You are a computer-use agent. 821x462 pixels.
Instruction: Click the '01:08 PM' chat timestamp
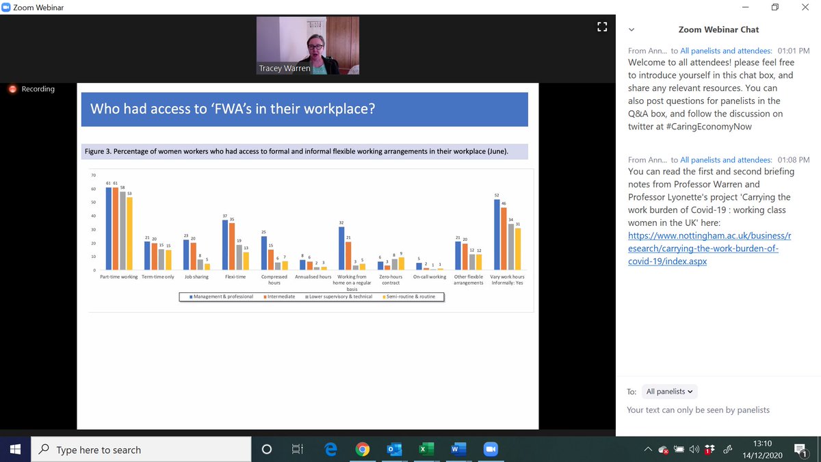pyautogui.click(x=794, y=159)
